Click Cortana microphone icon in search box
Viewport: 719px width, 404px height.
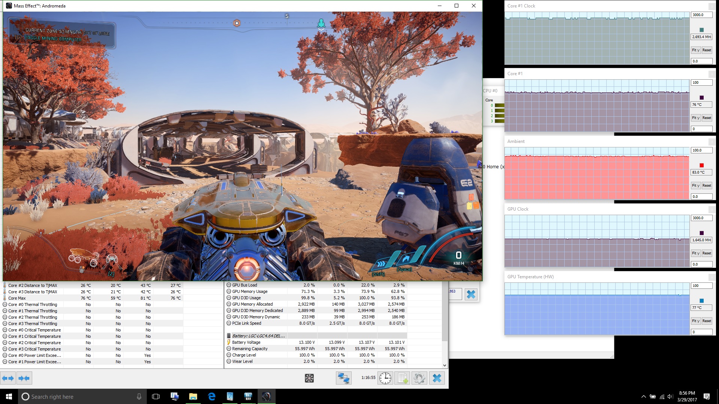(139, 397)
